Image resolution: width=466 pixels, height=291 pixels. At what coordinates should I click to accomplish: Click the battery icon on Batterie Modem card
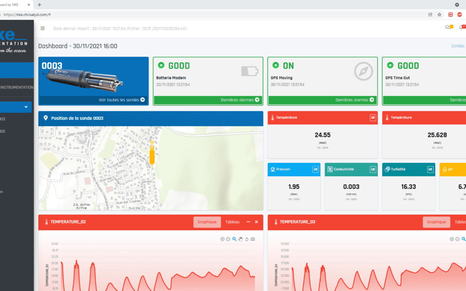click(250, 71)
